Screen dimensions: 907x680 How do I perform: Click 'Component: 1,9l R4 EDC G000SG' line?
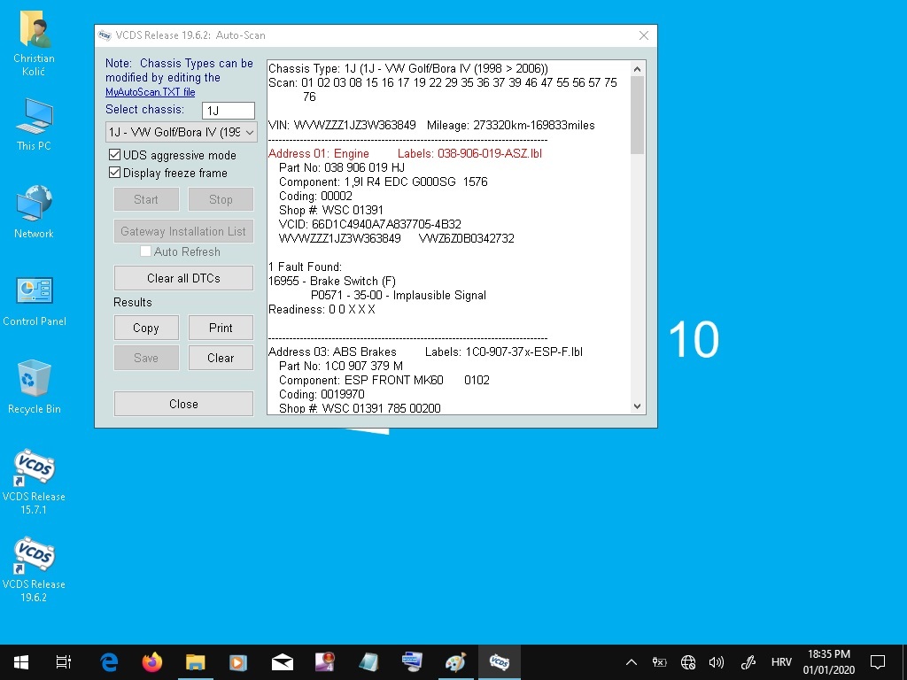[384, 182]
